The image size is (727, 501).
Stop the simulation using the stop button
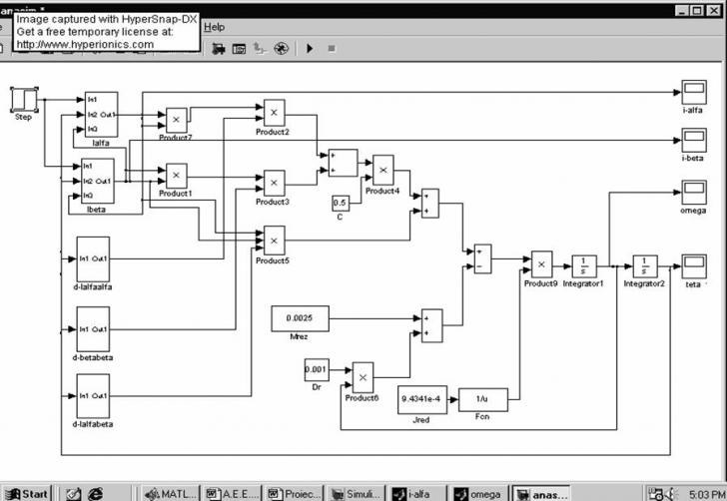(332, 48)
